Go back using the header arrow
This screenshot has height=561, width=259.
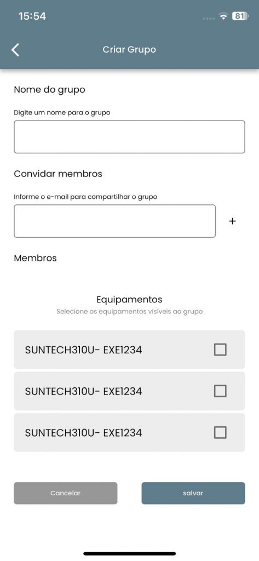point(15,49)
